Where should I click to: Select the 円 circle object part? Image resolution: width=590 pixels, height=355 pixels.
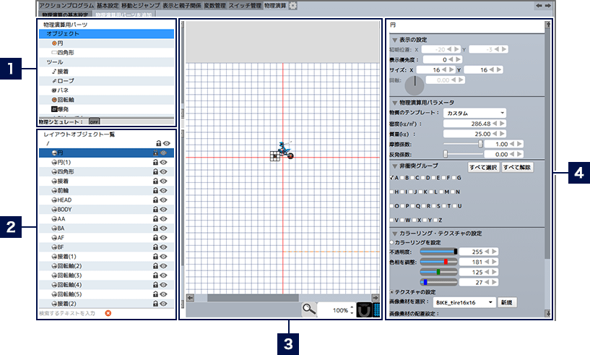(58, 43)
